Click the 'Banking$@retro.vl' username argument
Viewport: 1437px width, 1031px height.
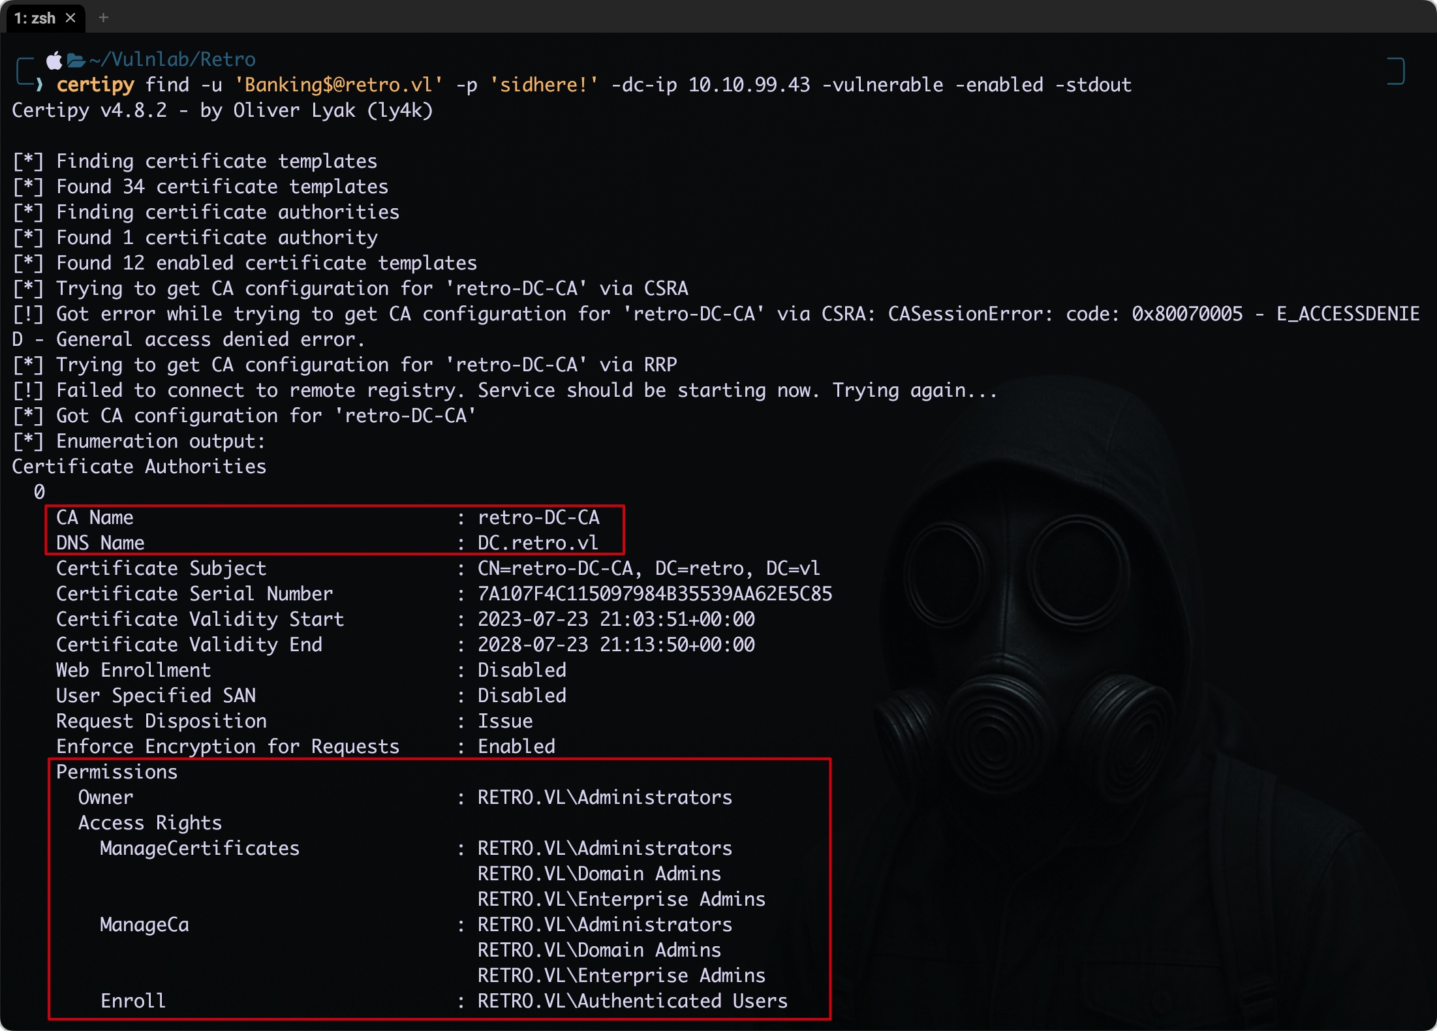[339, 85]
